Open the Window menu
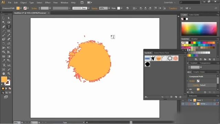The width and height of the screenshot is (220, 124). point(64,2)
